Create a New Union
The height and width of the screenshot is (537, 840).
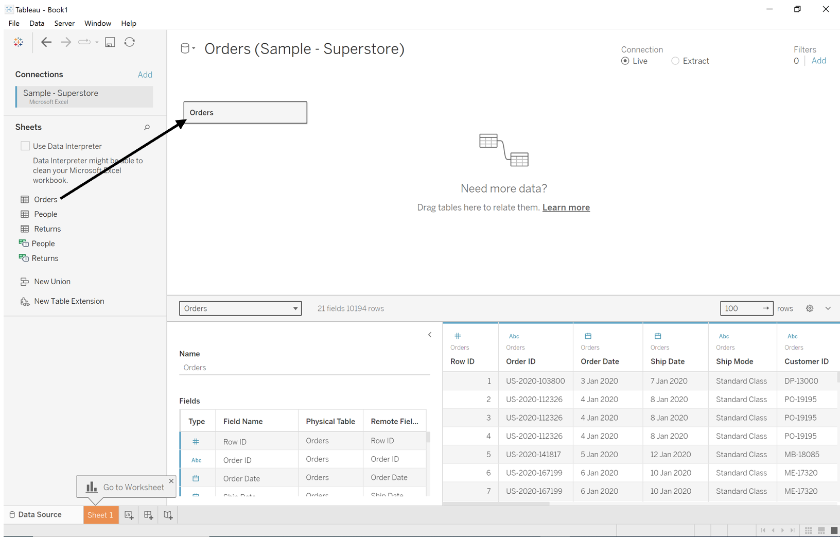(x=52, y=281)
